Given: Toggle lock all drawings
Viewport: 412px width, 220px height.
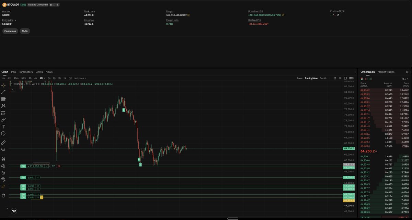Looking at the screenshot, I should (x=3, y=172).
